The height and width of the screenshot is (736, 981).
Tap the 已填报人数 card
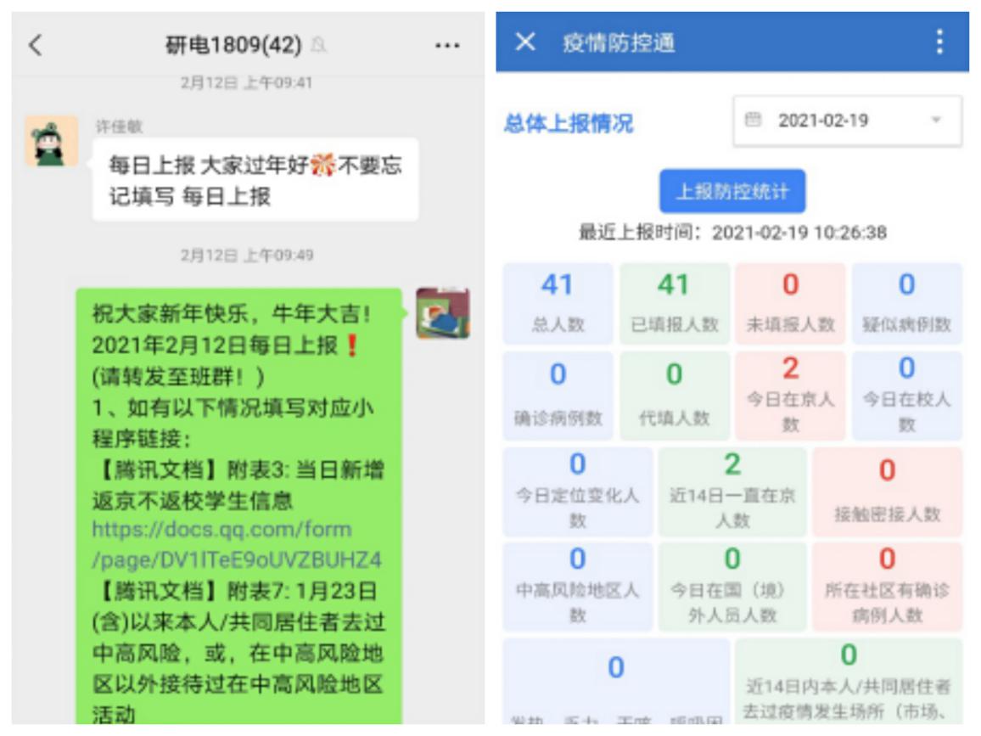(674, 303)
